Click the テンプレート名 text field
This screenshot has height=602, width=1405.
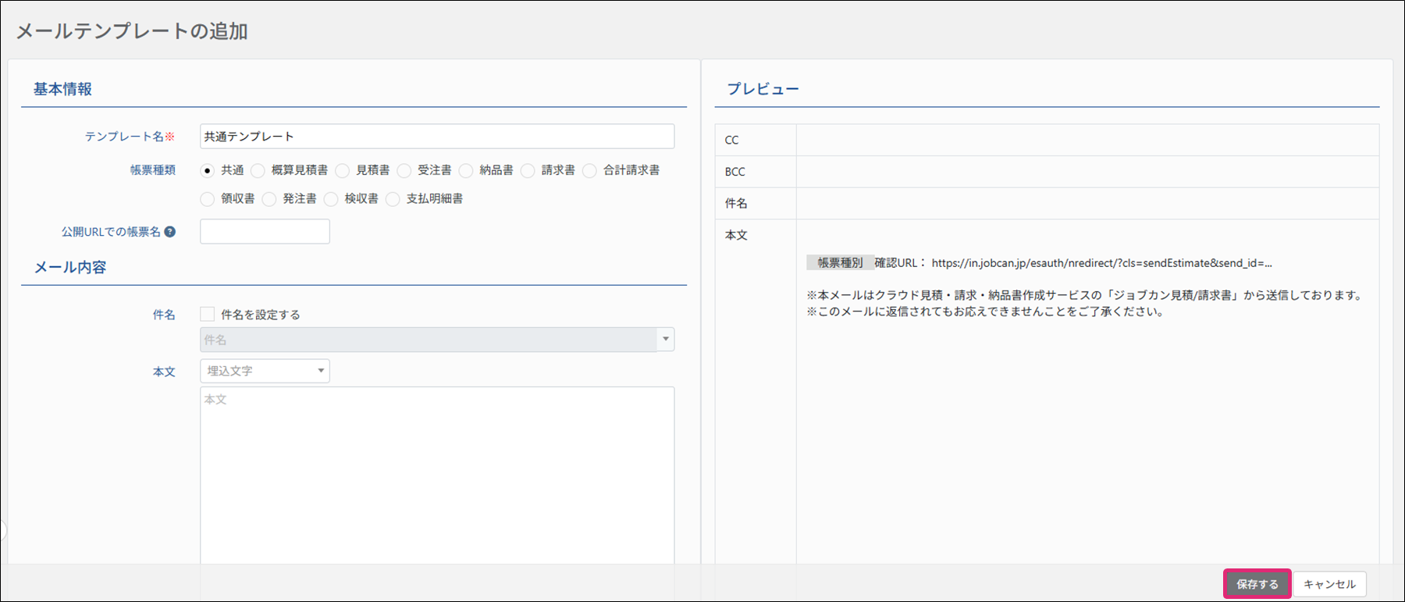436,137
